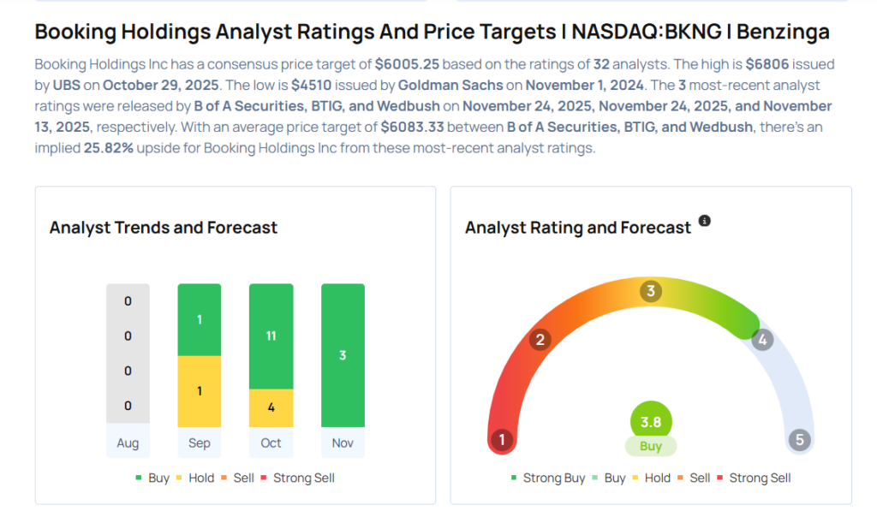Click gauge marker number 1
Image resolution: width=877 pixels, height=517 pixels.
pos(502,441)
